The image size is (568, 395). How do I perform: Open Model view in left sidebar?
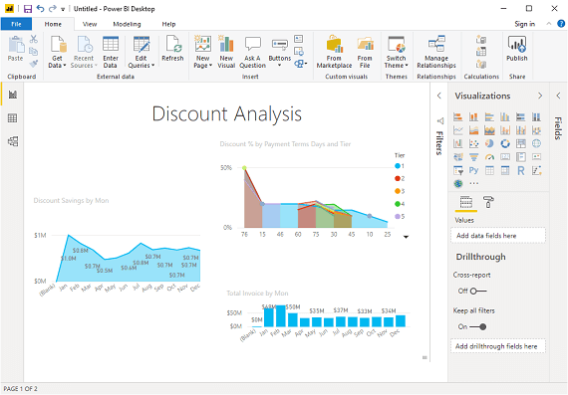13,141
